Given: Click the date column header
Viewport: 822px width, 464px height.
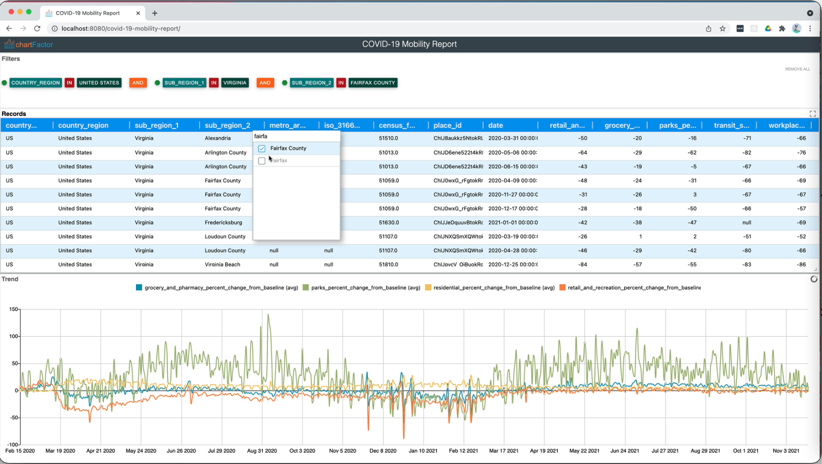Looking at the screenshot, I should click(x=495, y=125).
